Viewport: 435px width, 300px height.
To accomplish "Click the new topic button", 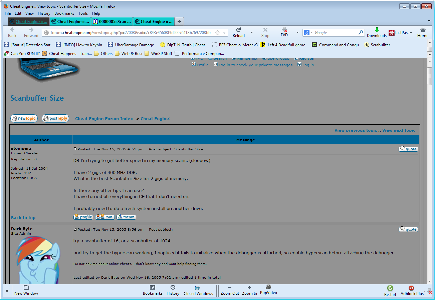I will (24, 118).
